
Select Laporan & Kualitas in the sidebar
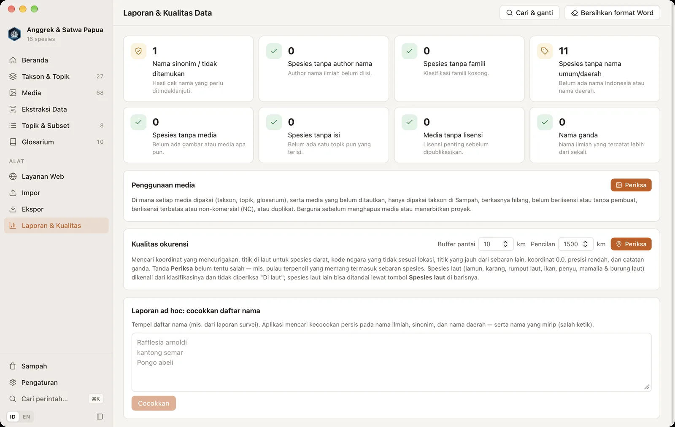click(56, 226)
